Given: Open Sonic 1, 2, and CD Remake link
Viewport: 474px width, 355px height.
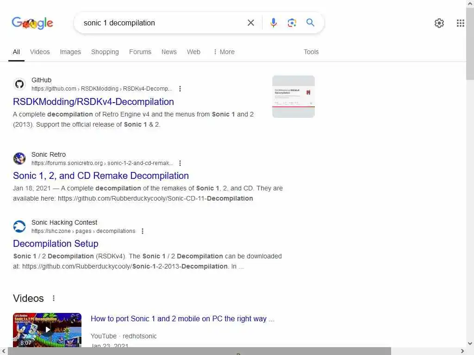Looking at the screenshot, I should 101,176.
